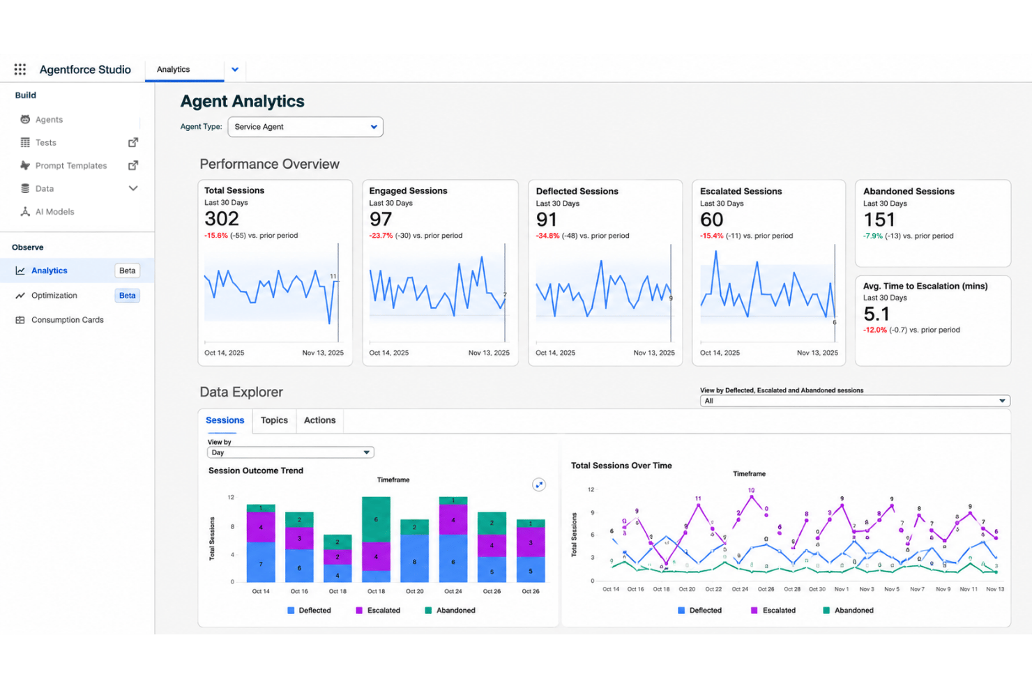The image size is (1032, 688).
Task: Click Escalated legend swatch in Total Sessions Over Time
Action: pos(754,610)
